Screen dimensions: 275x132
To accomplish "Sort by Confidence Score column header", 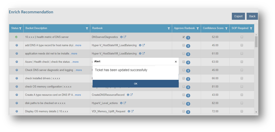I will 213,28.
